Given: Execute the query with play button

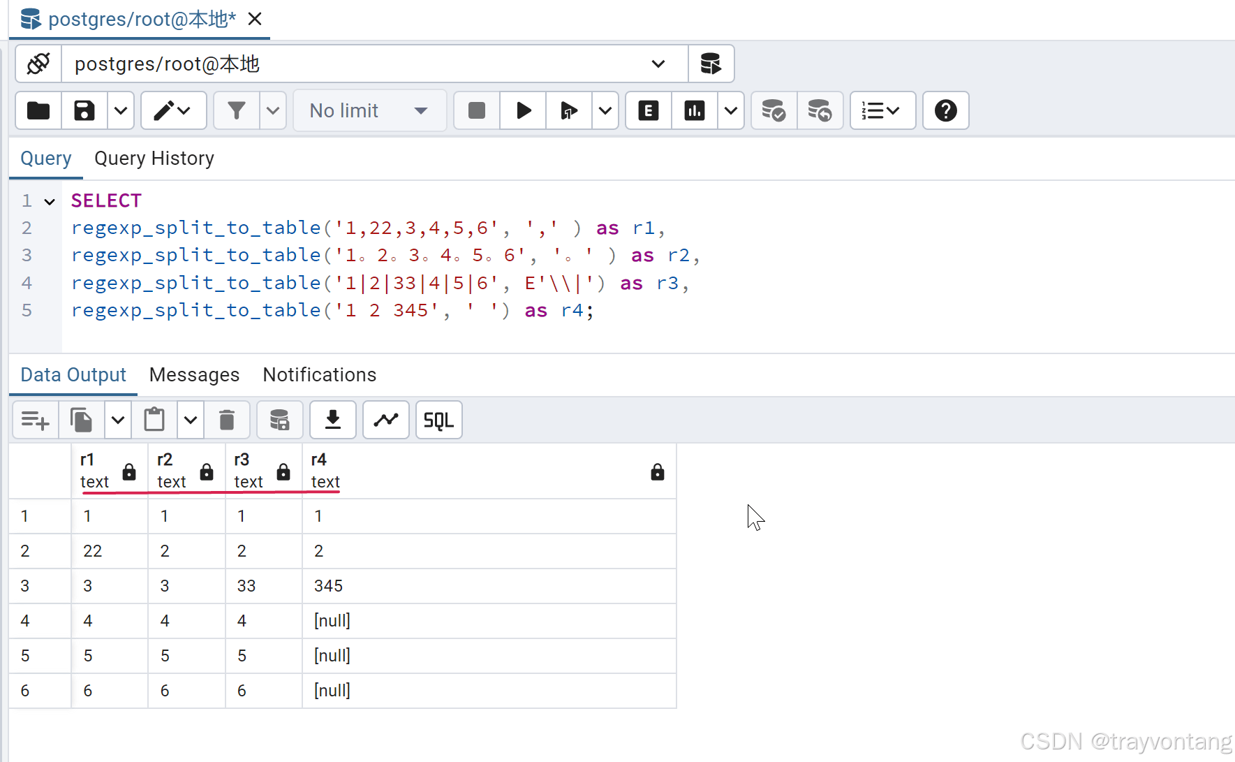Looking at the screenshot, I should [523, 110].
